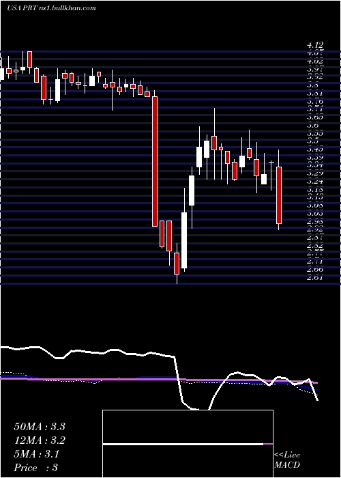Click the 3.29 price axis label
This screenshot has width=341, height=478.
point(315,173)
